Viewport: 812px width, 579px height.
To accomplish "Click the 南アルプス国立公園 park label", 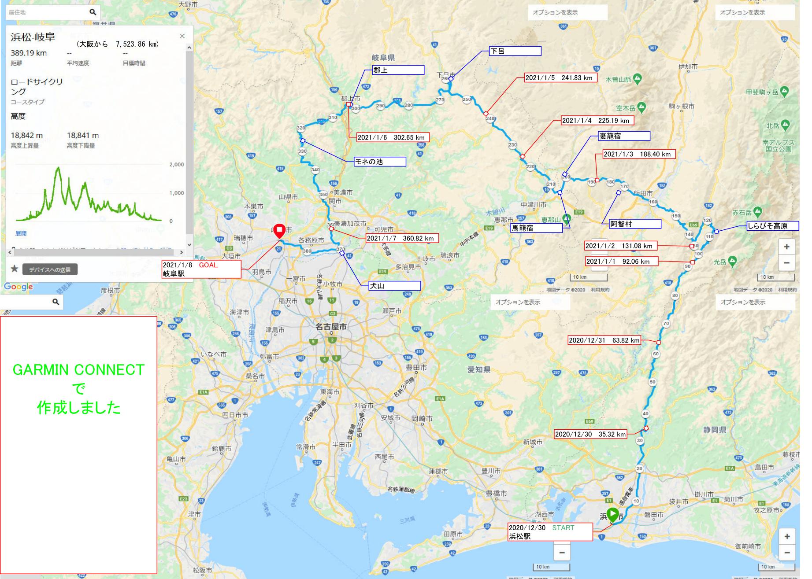I will pyautogui.click(x=779, y=146).
